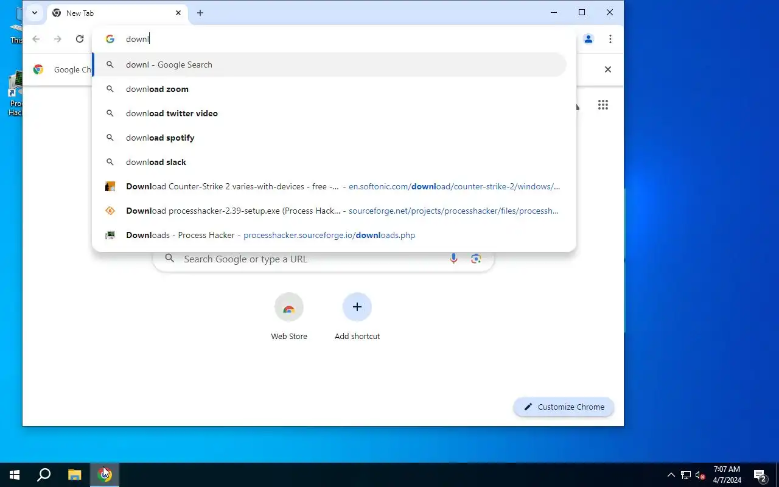
Task: Click the SourceForge suggestion favicon
Action: [110, 211]
